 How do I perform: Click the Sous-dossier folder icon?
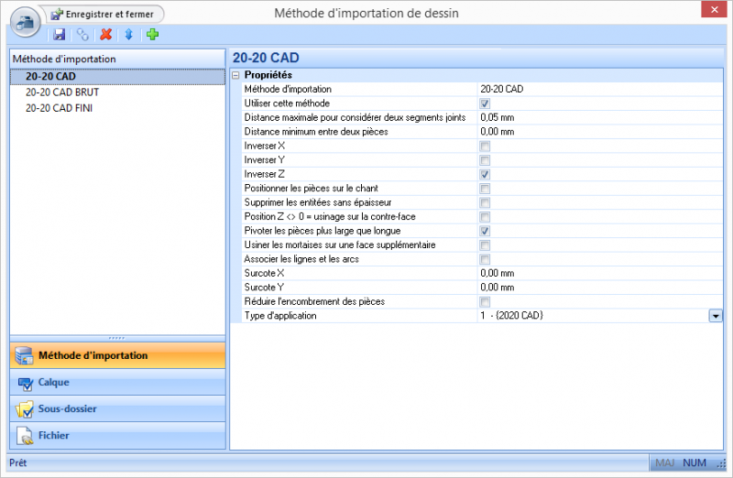(25, 409)
